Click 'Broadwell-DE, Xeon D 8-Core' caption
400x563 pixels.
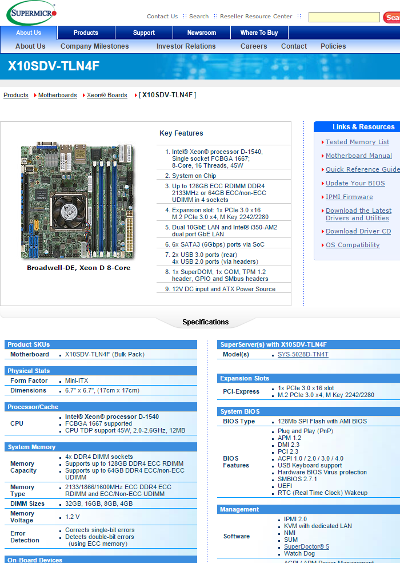pyautogui.click(x=78, y=268)
